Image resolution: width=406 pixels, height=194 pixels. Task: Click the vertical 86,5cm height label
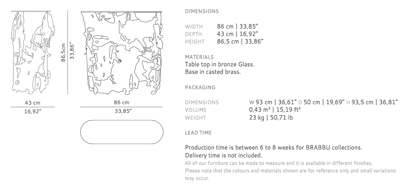(x=63, y=53)
